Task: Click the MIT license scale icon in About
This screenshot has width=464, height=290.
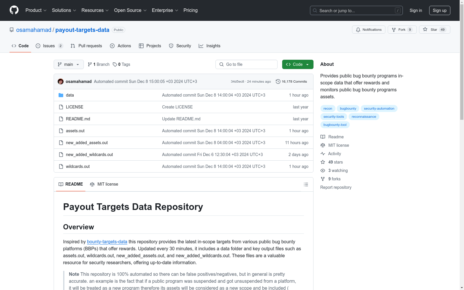Action: point(323,145)
